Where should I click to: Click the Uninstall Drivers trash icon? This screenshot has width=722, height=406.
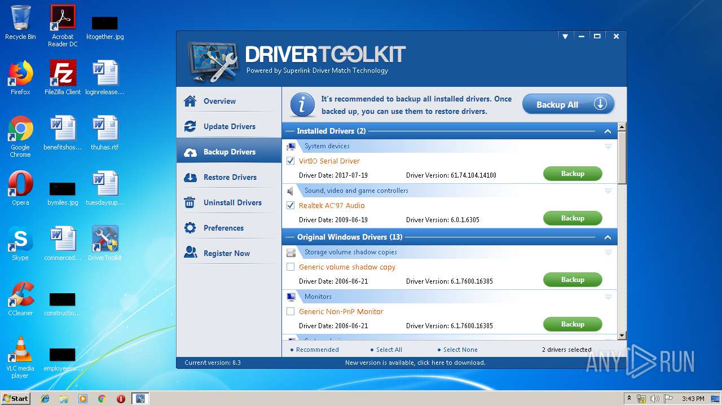(190, 203)
